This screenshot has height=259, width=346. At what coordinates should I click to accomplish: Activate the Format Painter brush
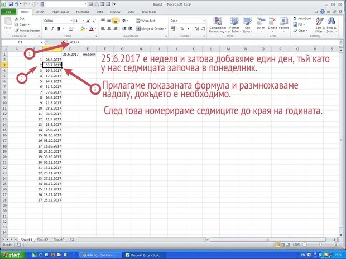tap(16, 31)
